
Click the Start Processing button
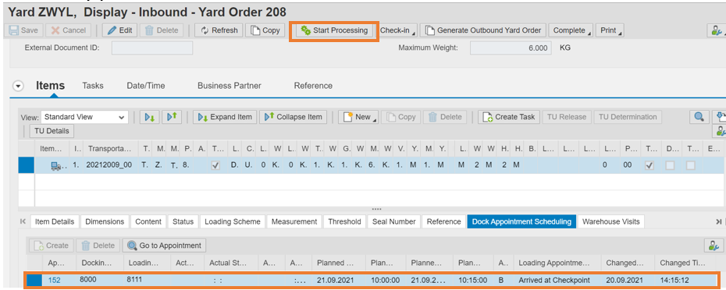tap(334, 30)
